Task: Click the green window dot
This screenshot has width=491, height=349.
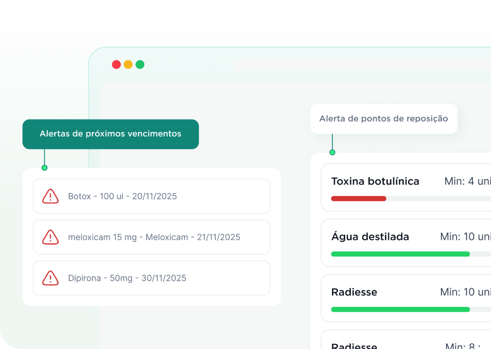Action: point(140,64)
